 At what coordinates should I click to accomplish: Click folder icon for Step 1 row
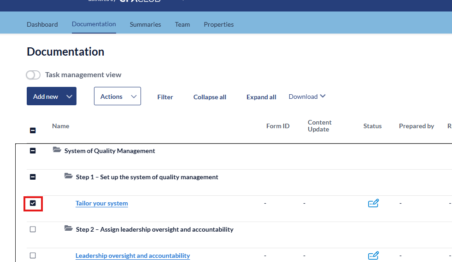(x=69, y=177)
